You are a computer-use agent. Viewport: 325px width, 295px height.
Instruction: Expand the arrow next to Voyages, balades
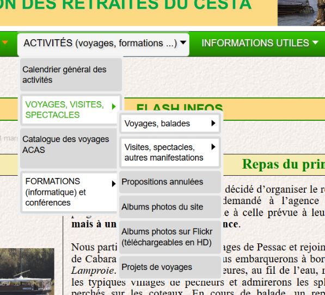point(213,123)
